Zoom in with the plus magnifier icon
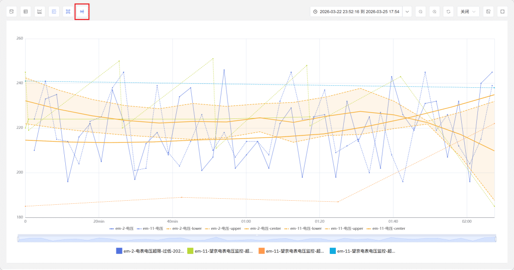This screenshot has width=514, height=270. [x=434, y=12]
